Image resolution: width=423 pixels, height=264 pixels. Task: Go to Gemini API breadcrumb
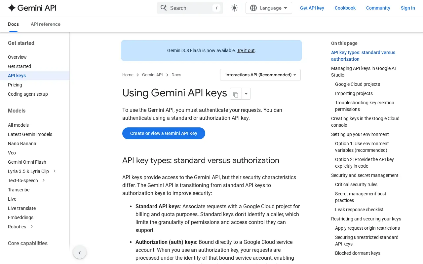(152, 75)
